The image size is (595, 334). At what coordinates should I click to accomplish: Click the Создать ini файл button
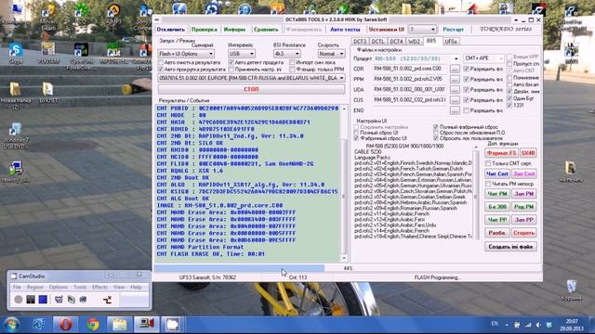point(510,247)
